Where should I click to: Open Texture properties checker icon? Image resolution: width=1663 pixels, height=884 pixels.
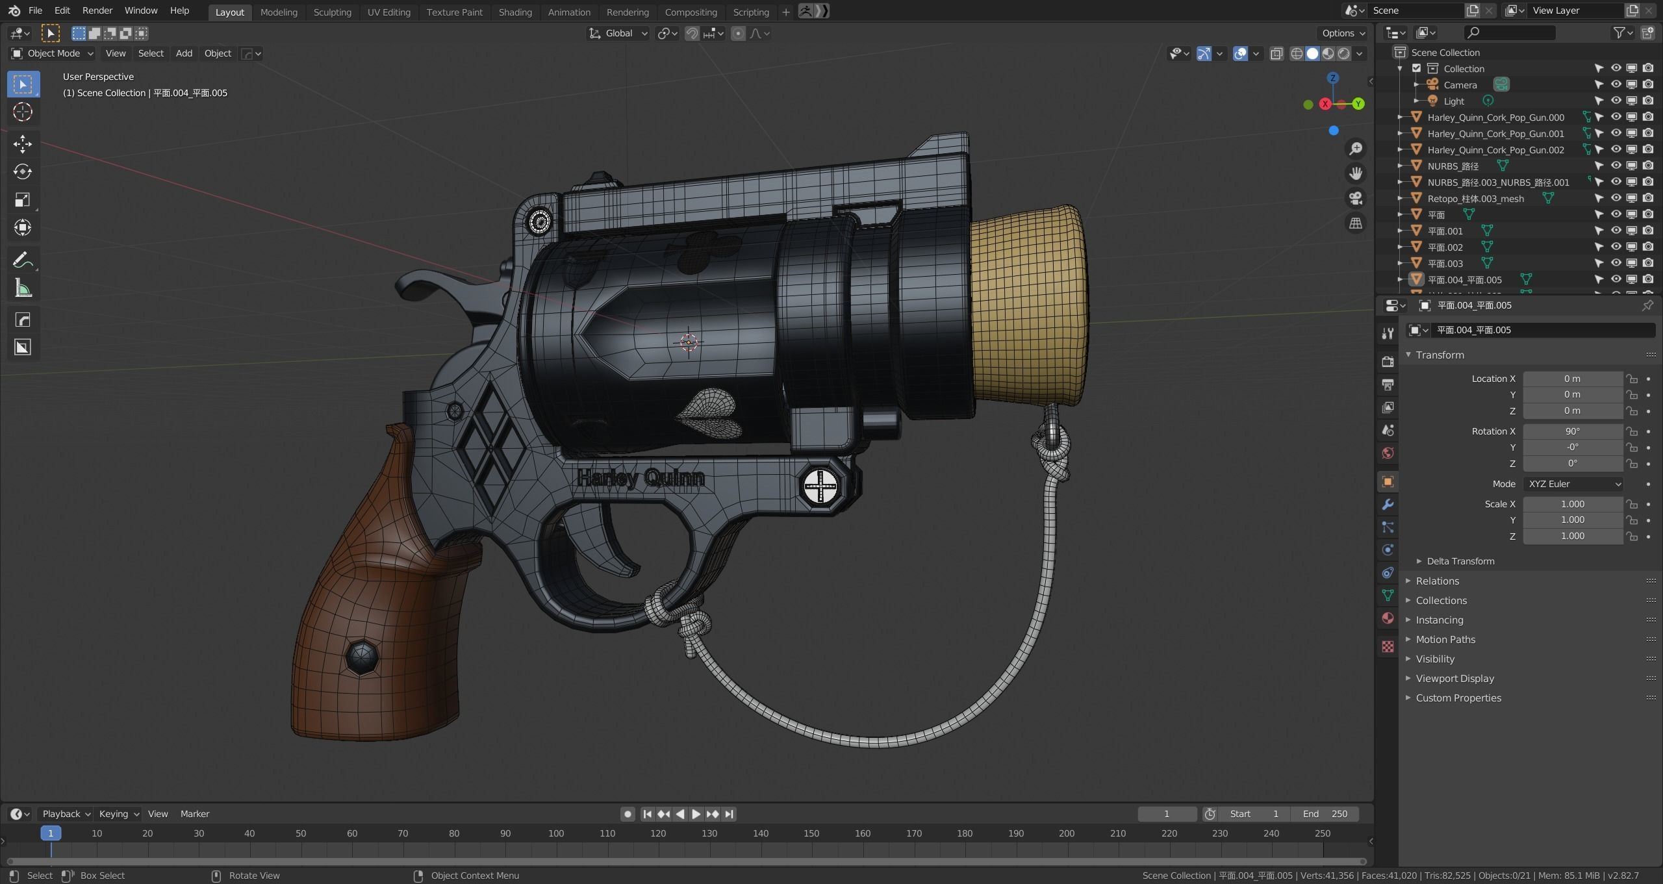(x=1388, y=647)
